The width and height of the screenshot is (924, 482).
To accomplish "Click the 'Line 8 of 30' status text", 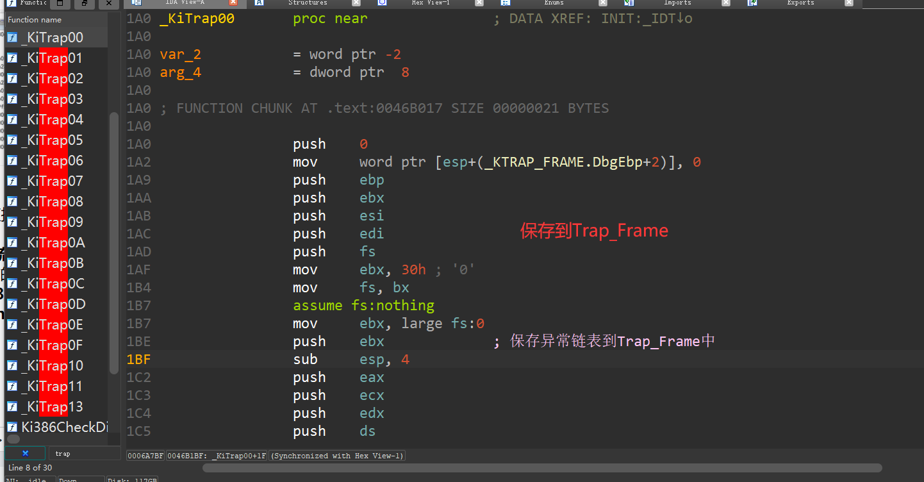I will click(x=30, y=468).
